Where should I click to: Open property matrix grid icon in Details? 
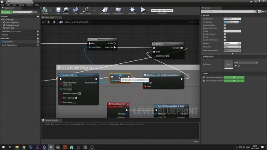(259, 12)
